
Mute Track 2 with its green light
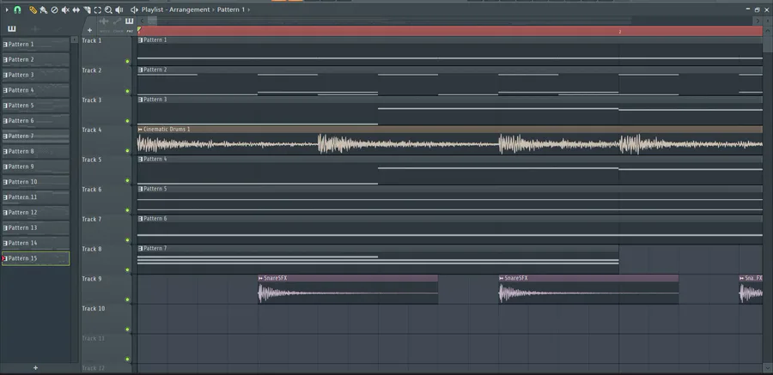point(127,91)
